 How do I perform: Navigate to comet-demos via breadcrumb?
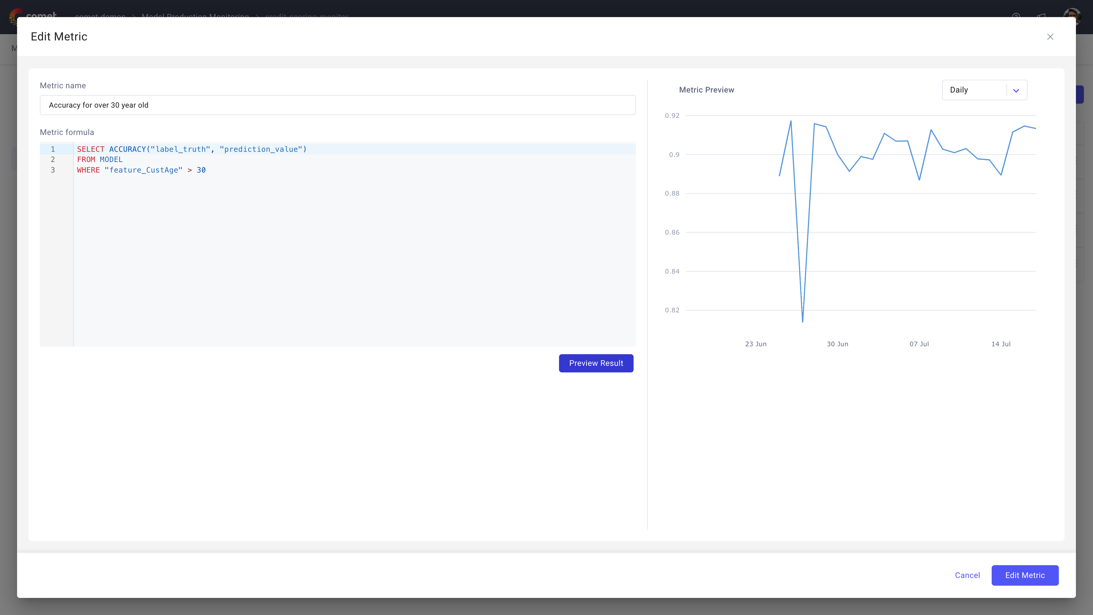tap(99, 17)
